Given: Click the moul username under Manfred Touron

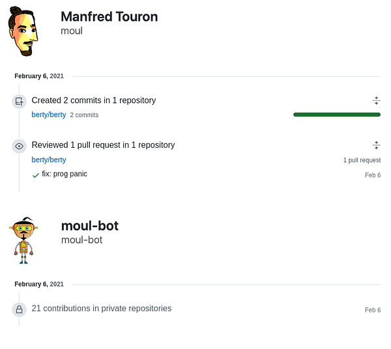Looking at the screenshot, I should (72, 31).
